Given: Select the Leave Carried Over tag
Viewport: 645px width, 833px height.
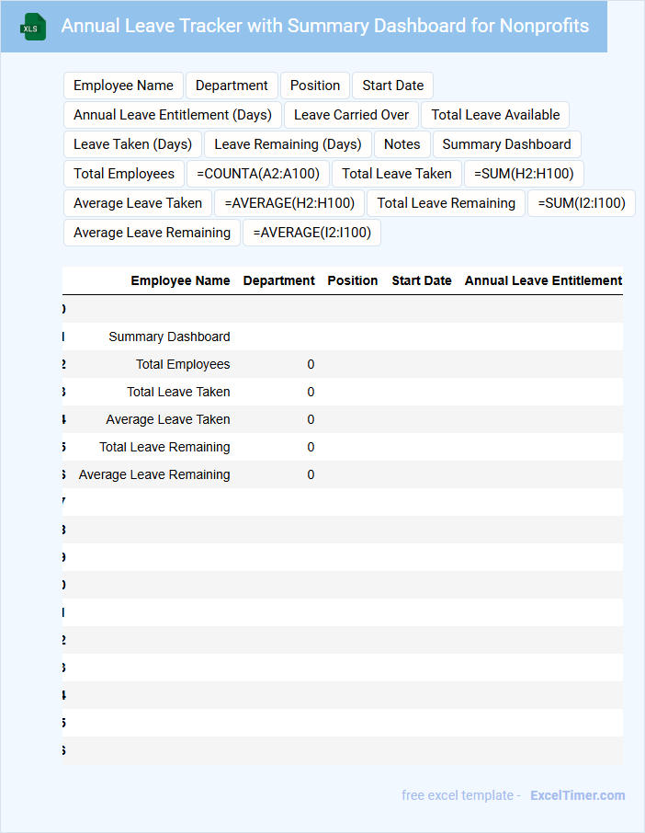Looking at the screenshot, I should (x=351, y=115).
